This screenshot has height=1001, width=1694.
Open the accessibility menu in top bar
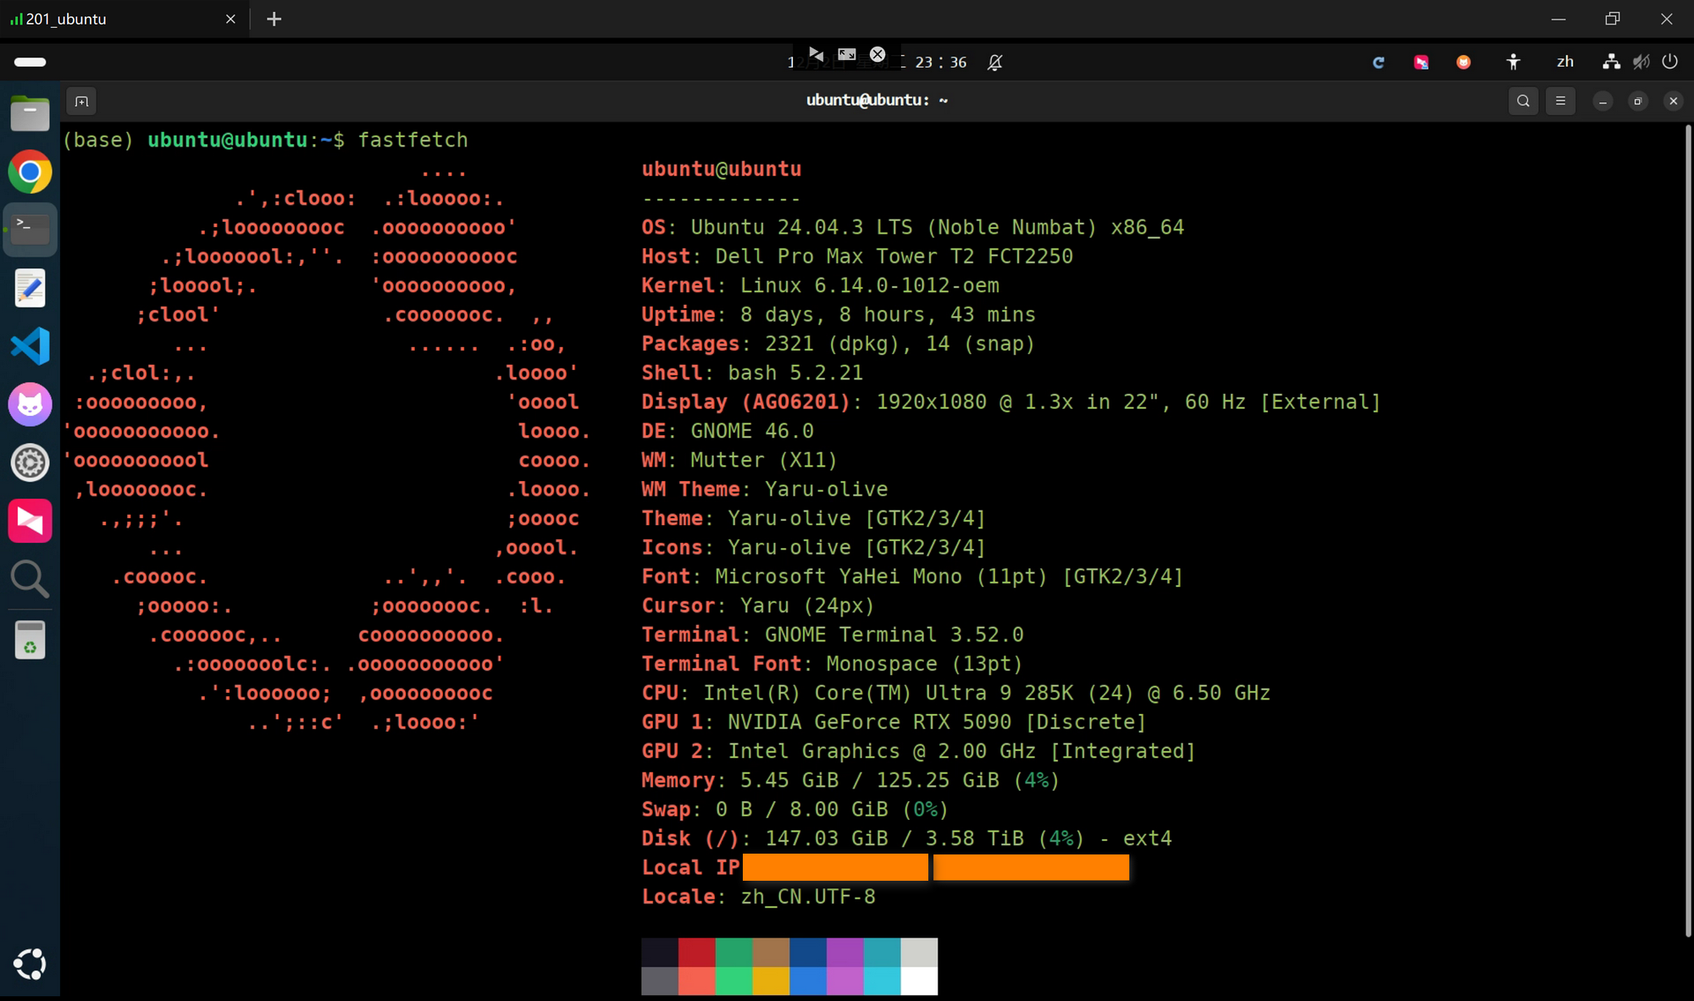coord(1514,62)
